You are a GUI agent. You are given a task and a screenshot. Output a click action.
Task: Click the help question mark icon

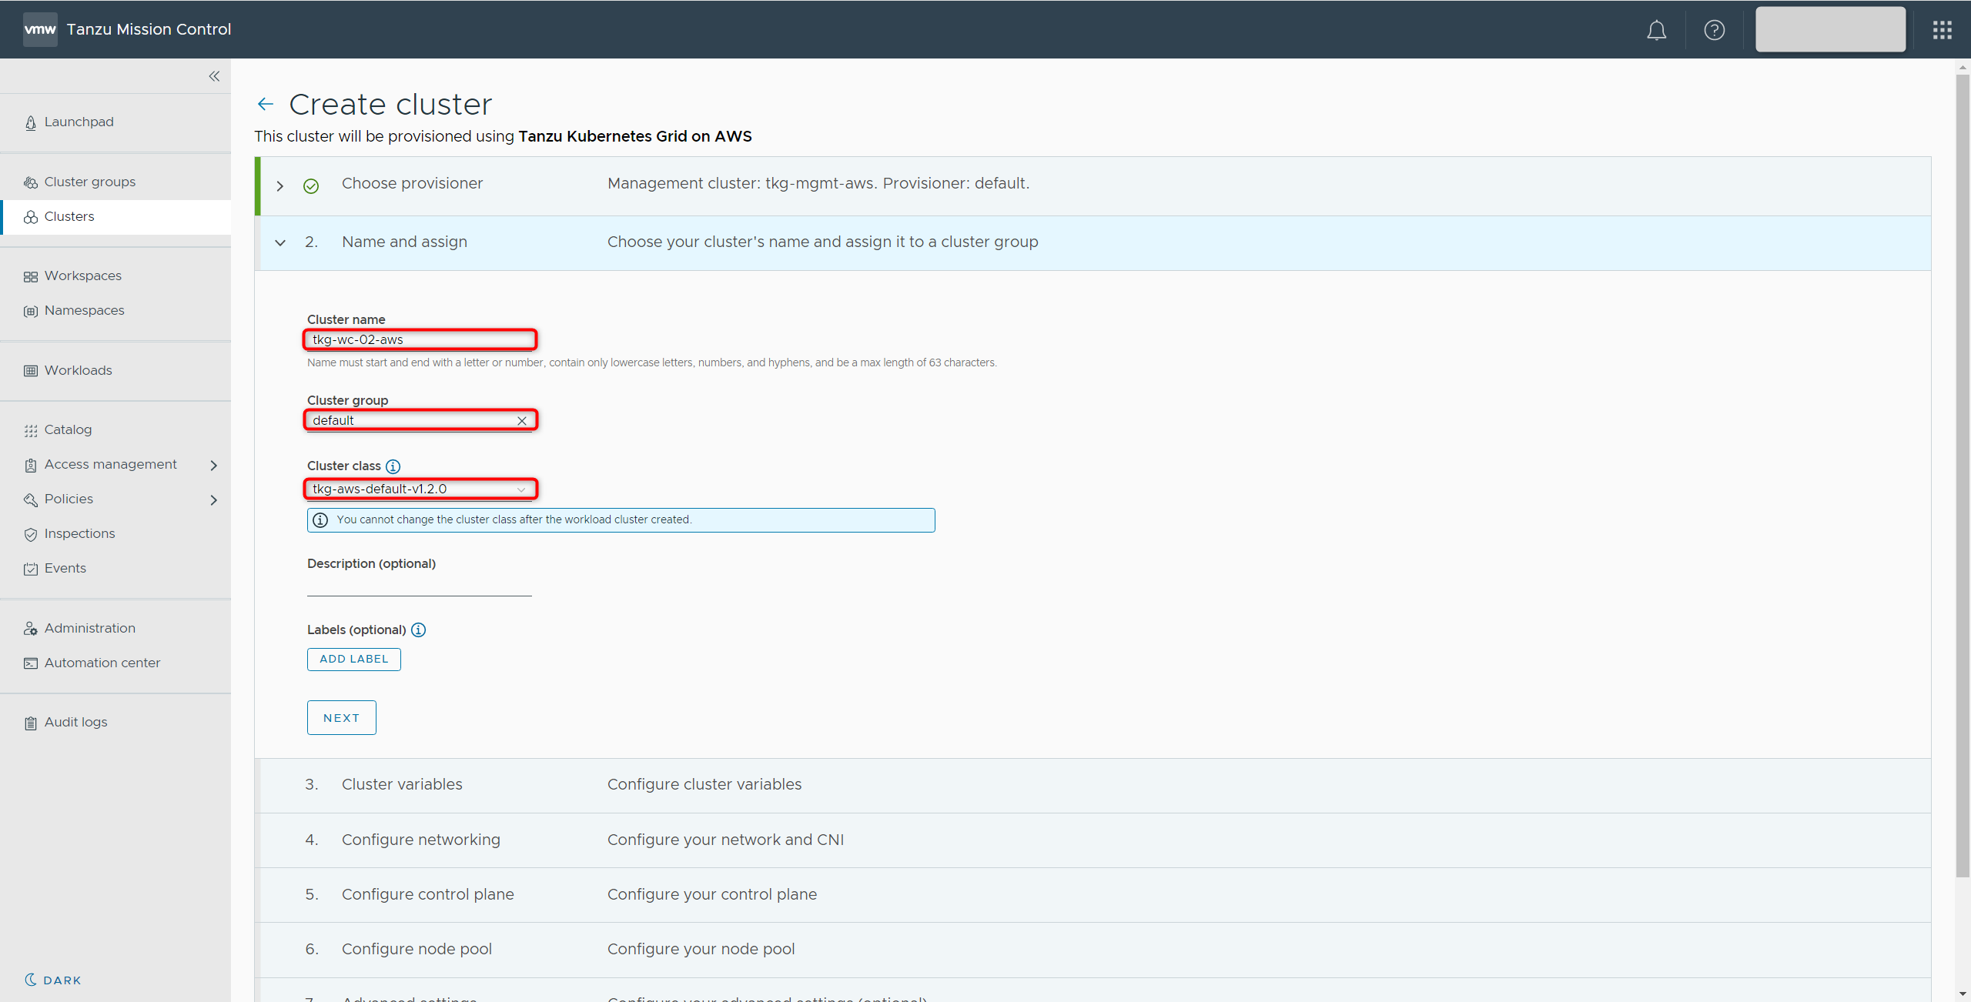click(1714, 30)
